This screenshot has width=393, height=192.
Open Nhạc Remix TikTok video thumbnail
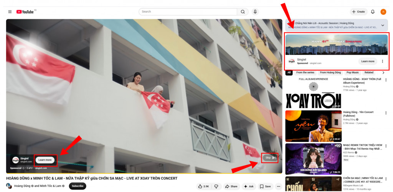coord(313,159)
